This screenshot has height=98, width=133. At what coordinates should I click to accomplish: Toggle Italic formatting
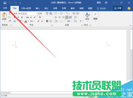point(18,17)
